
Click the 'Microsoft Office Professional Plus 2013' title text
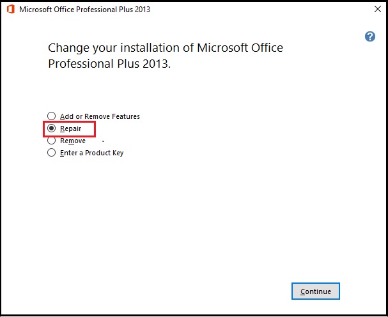coord(84,10)
